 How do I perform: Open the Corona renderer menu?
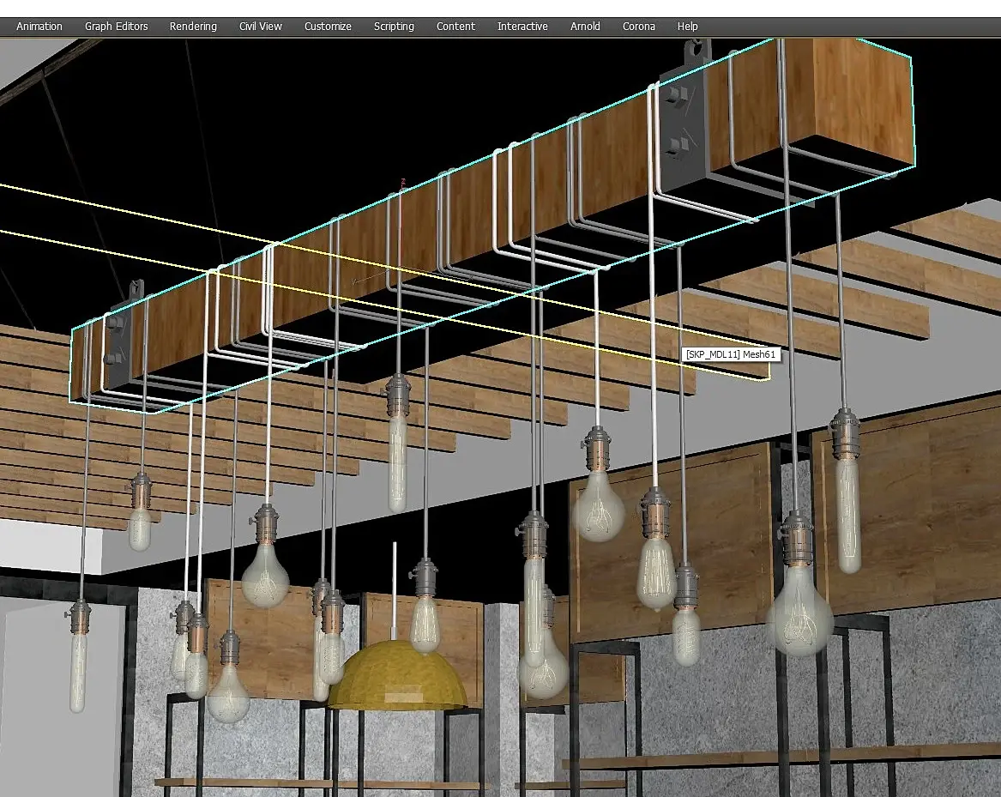tap(638, 27)
